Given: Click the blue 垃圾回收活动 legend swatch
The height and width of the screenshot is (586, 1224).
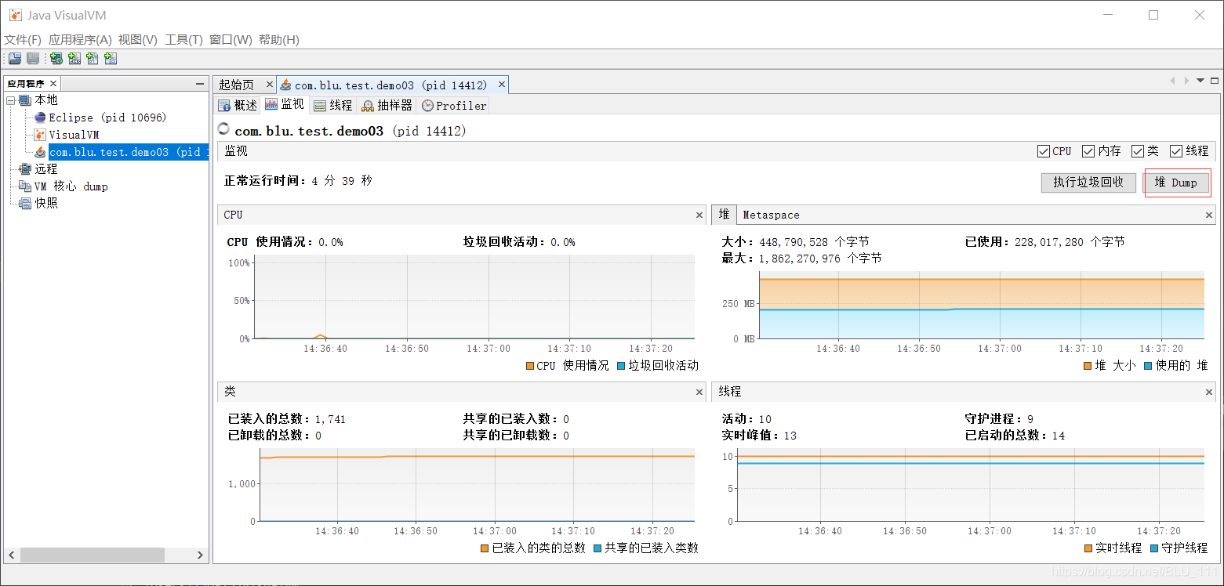Looking at the screenshot, I should point(622,366).
